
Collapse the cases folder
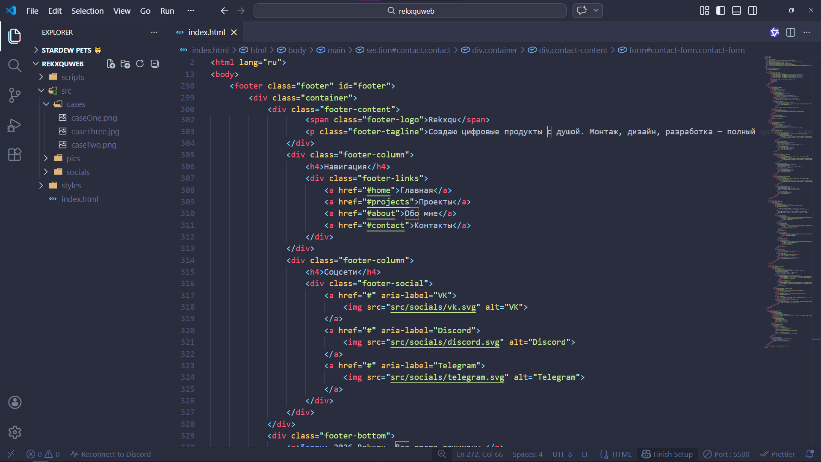point(75,104)
